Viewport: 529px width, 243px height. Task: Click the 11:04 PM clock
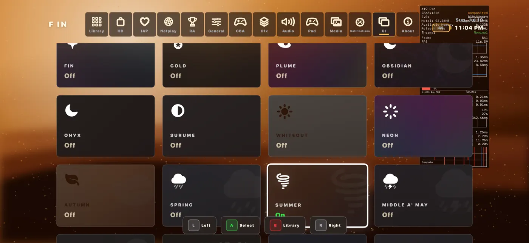[x=469, y=28]
